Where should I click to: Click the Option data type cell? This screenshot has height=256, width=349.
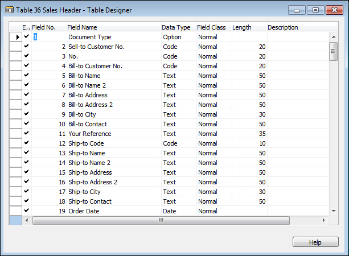pyautogui.click(x=179, y=37)
